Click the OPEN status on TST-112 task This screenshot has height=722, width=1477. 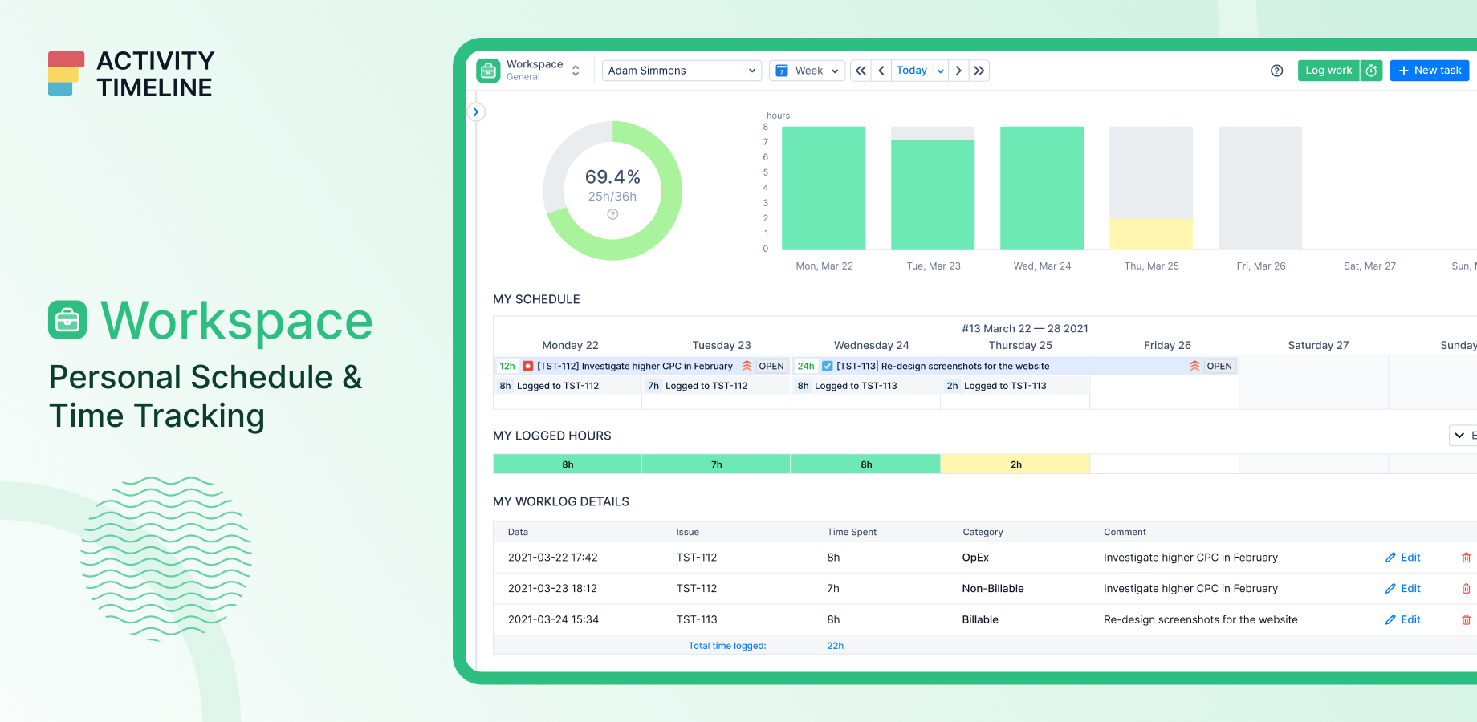tap(771, 366)
